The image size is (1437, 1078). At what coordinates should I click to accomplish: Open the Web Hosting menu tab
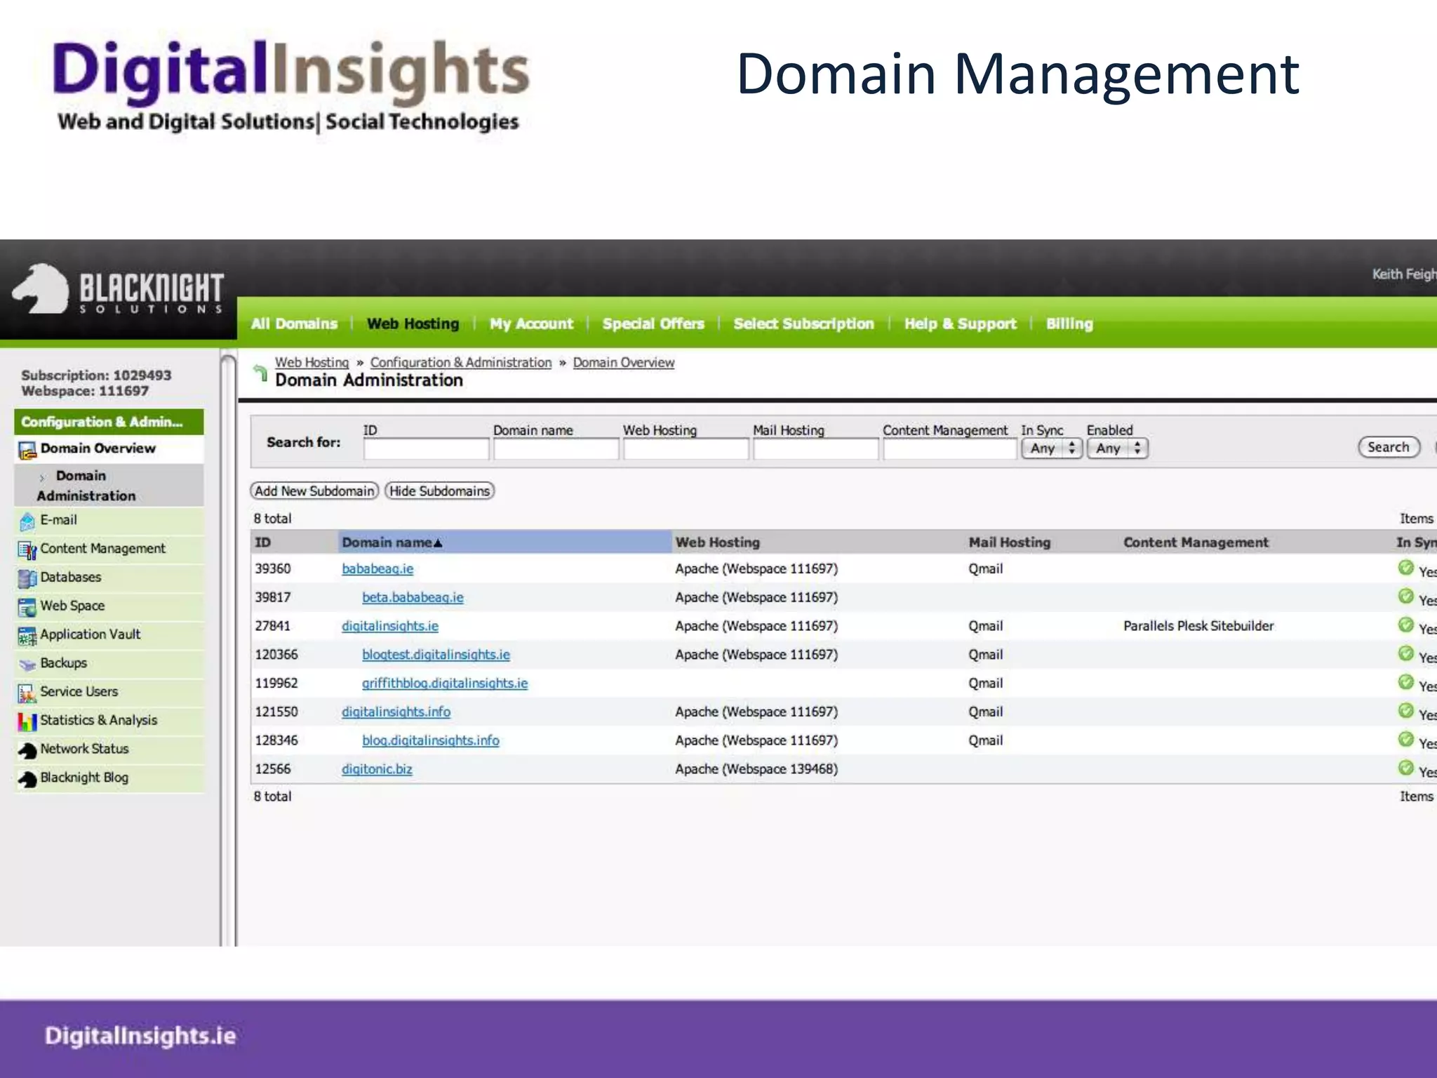click(x=413, y=324)
